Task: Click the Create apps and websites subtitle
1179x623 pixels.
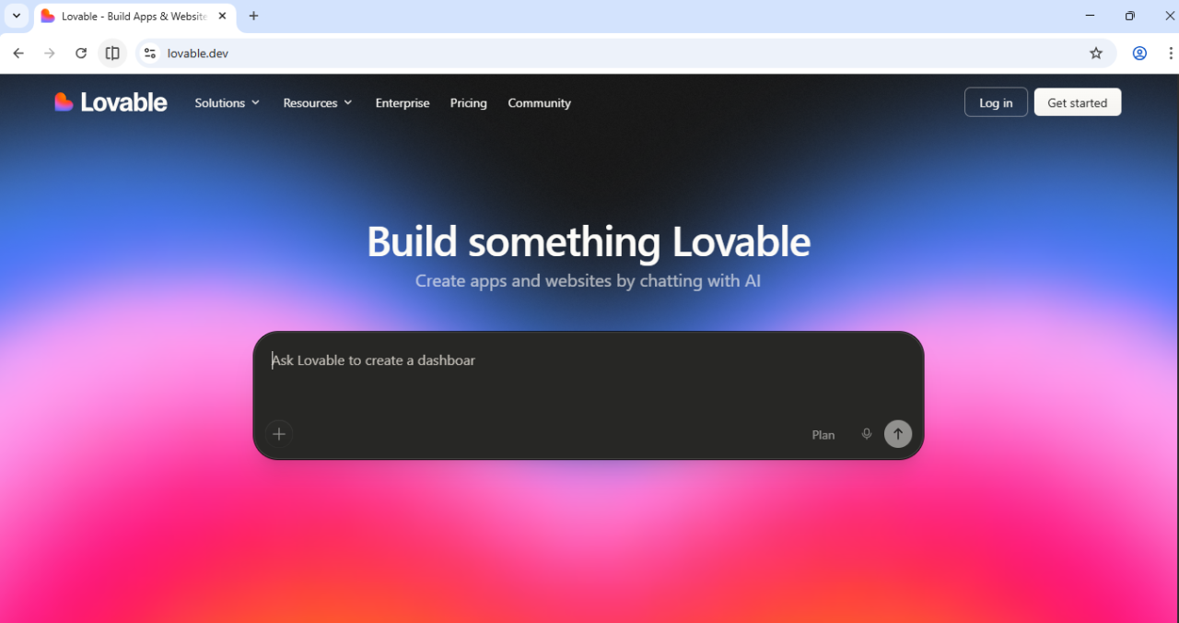Action: click(x=589, y=280)
